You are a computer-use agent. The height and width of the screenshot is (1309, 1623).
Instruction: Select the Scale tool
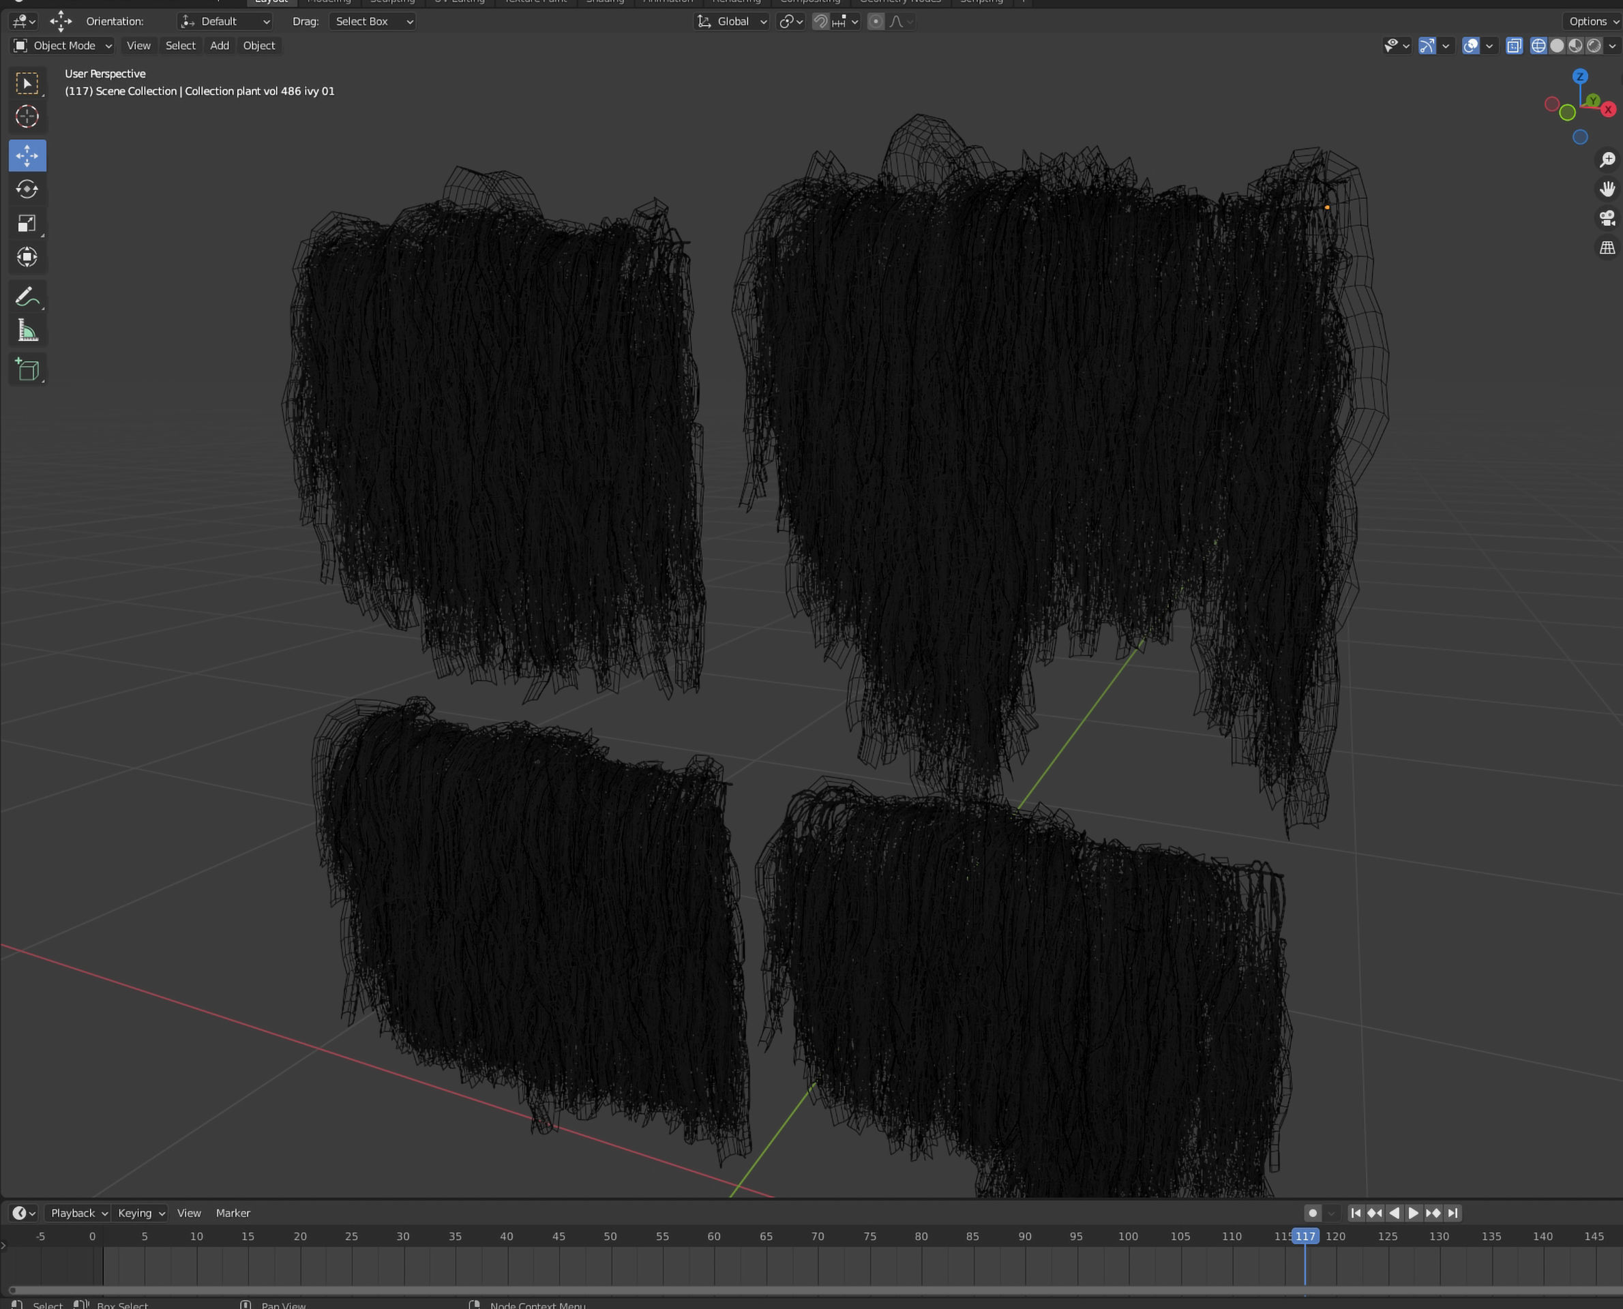27,223
